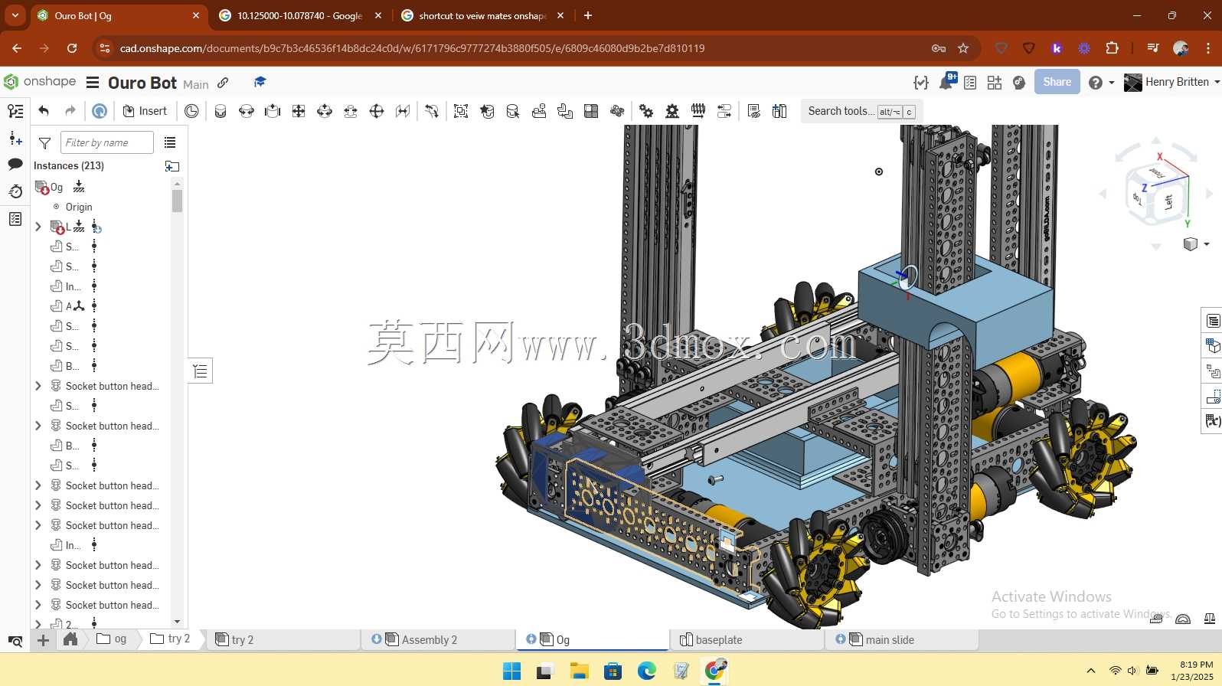Open the Windows File Explorer taskbar icon
Image resolution: width=1222 pixels, height=686 pixels.
[x=579, y=671]
